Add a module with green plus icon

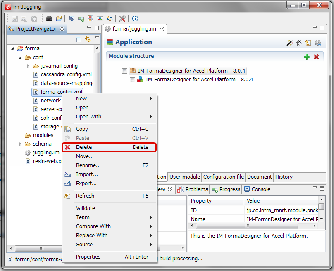pos(307,57)
